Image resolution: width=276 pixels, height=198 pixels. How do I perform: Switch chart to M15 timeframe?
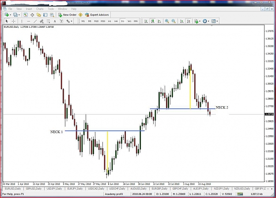[96, 21]
